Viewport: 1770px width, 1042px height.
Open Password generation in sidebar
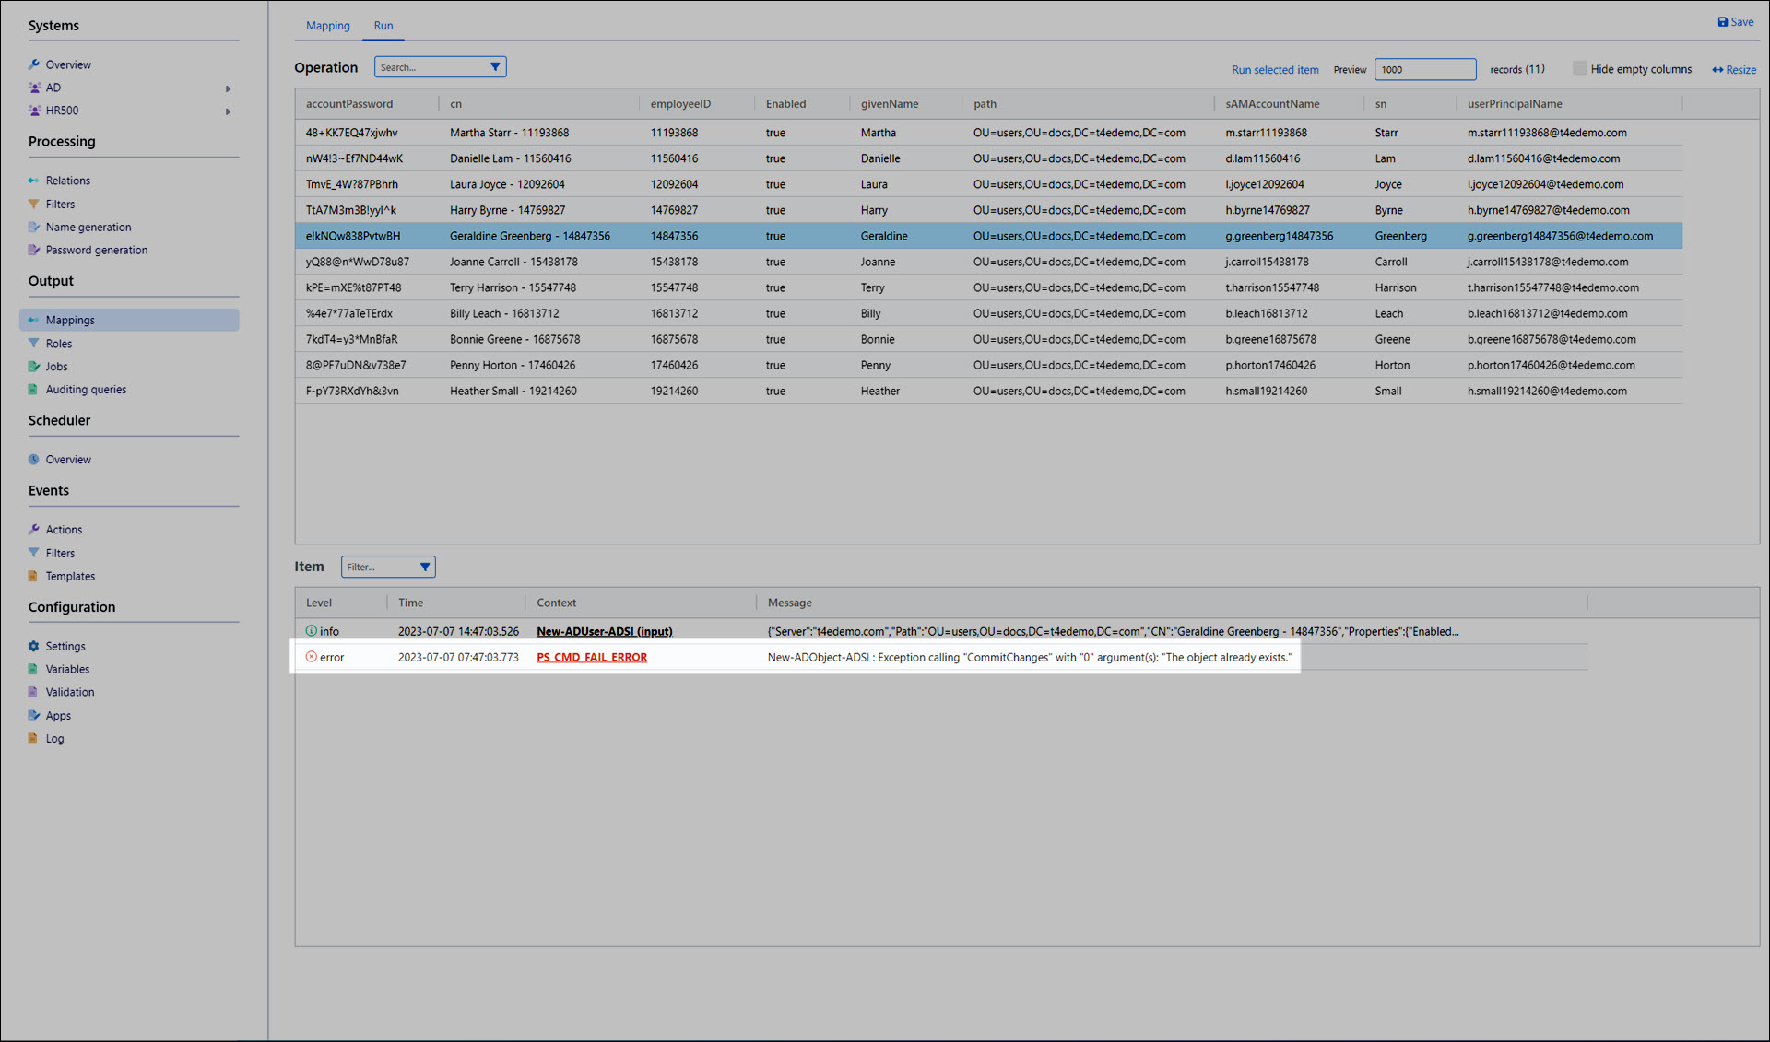96,250
